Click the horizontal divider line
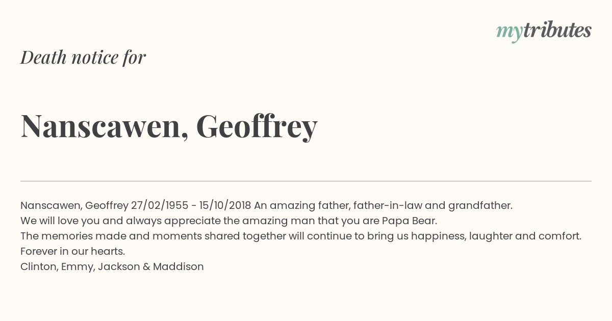 click(306, 181)
